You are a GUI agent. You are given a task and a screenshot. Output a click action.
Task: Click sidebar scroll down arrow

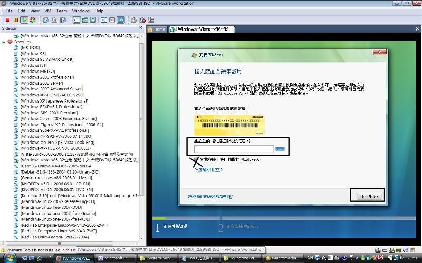coord(141,238)
